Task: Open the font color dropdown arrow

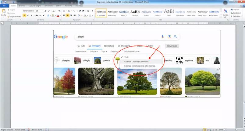Action: [60, 15]
